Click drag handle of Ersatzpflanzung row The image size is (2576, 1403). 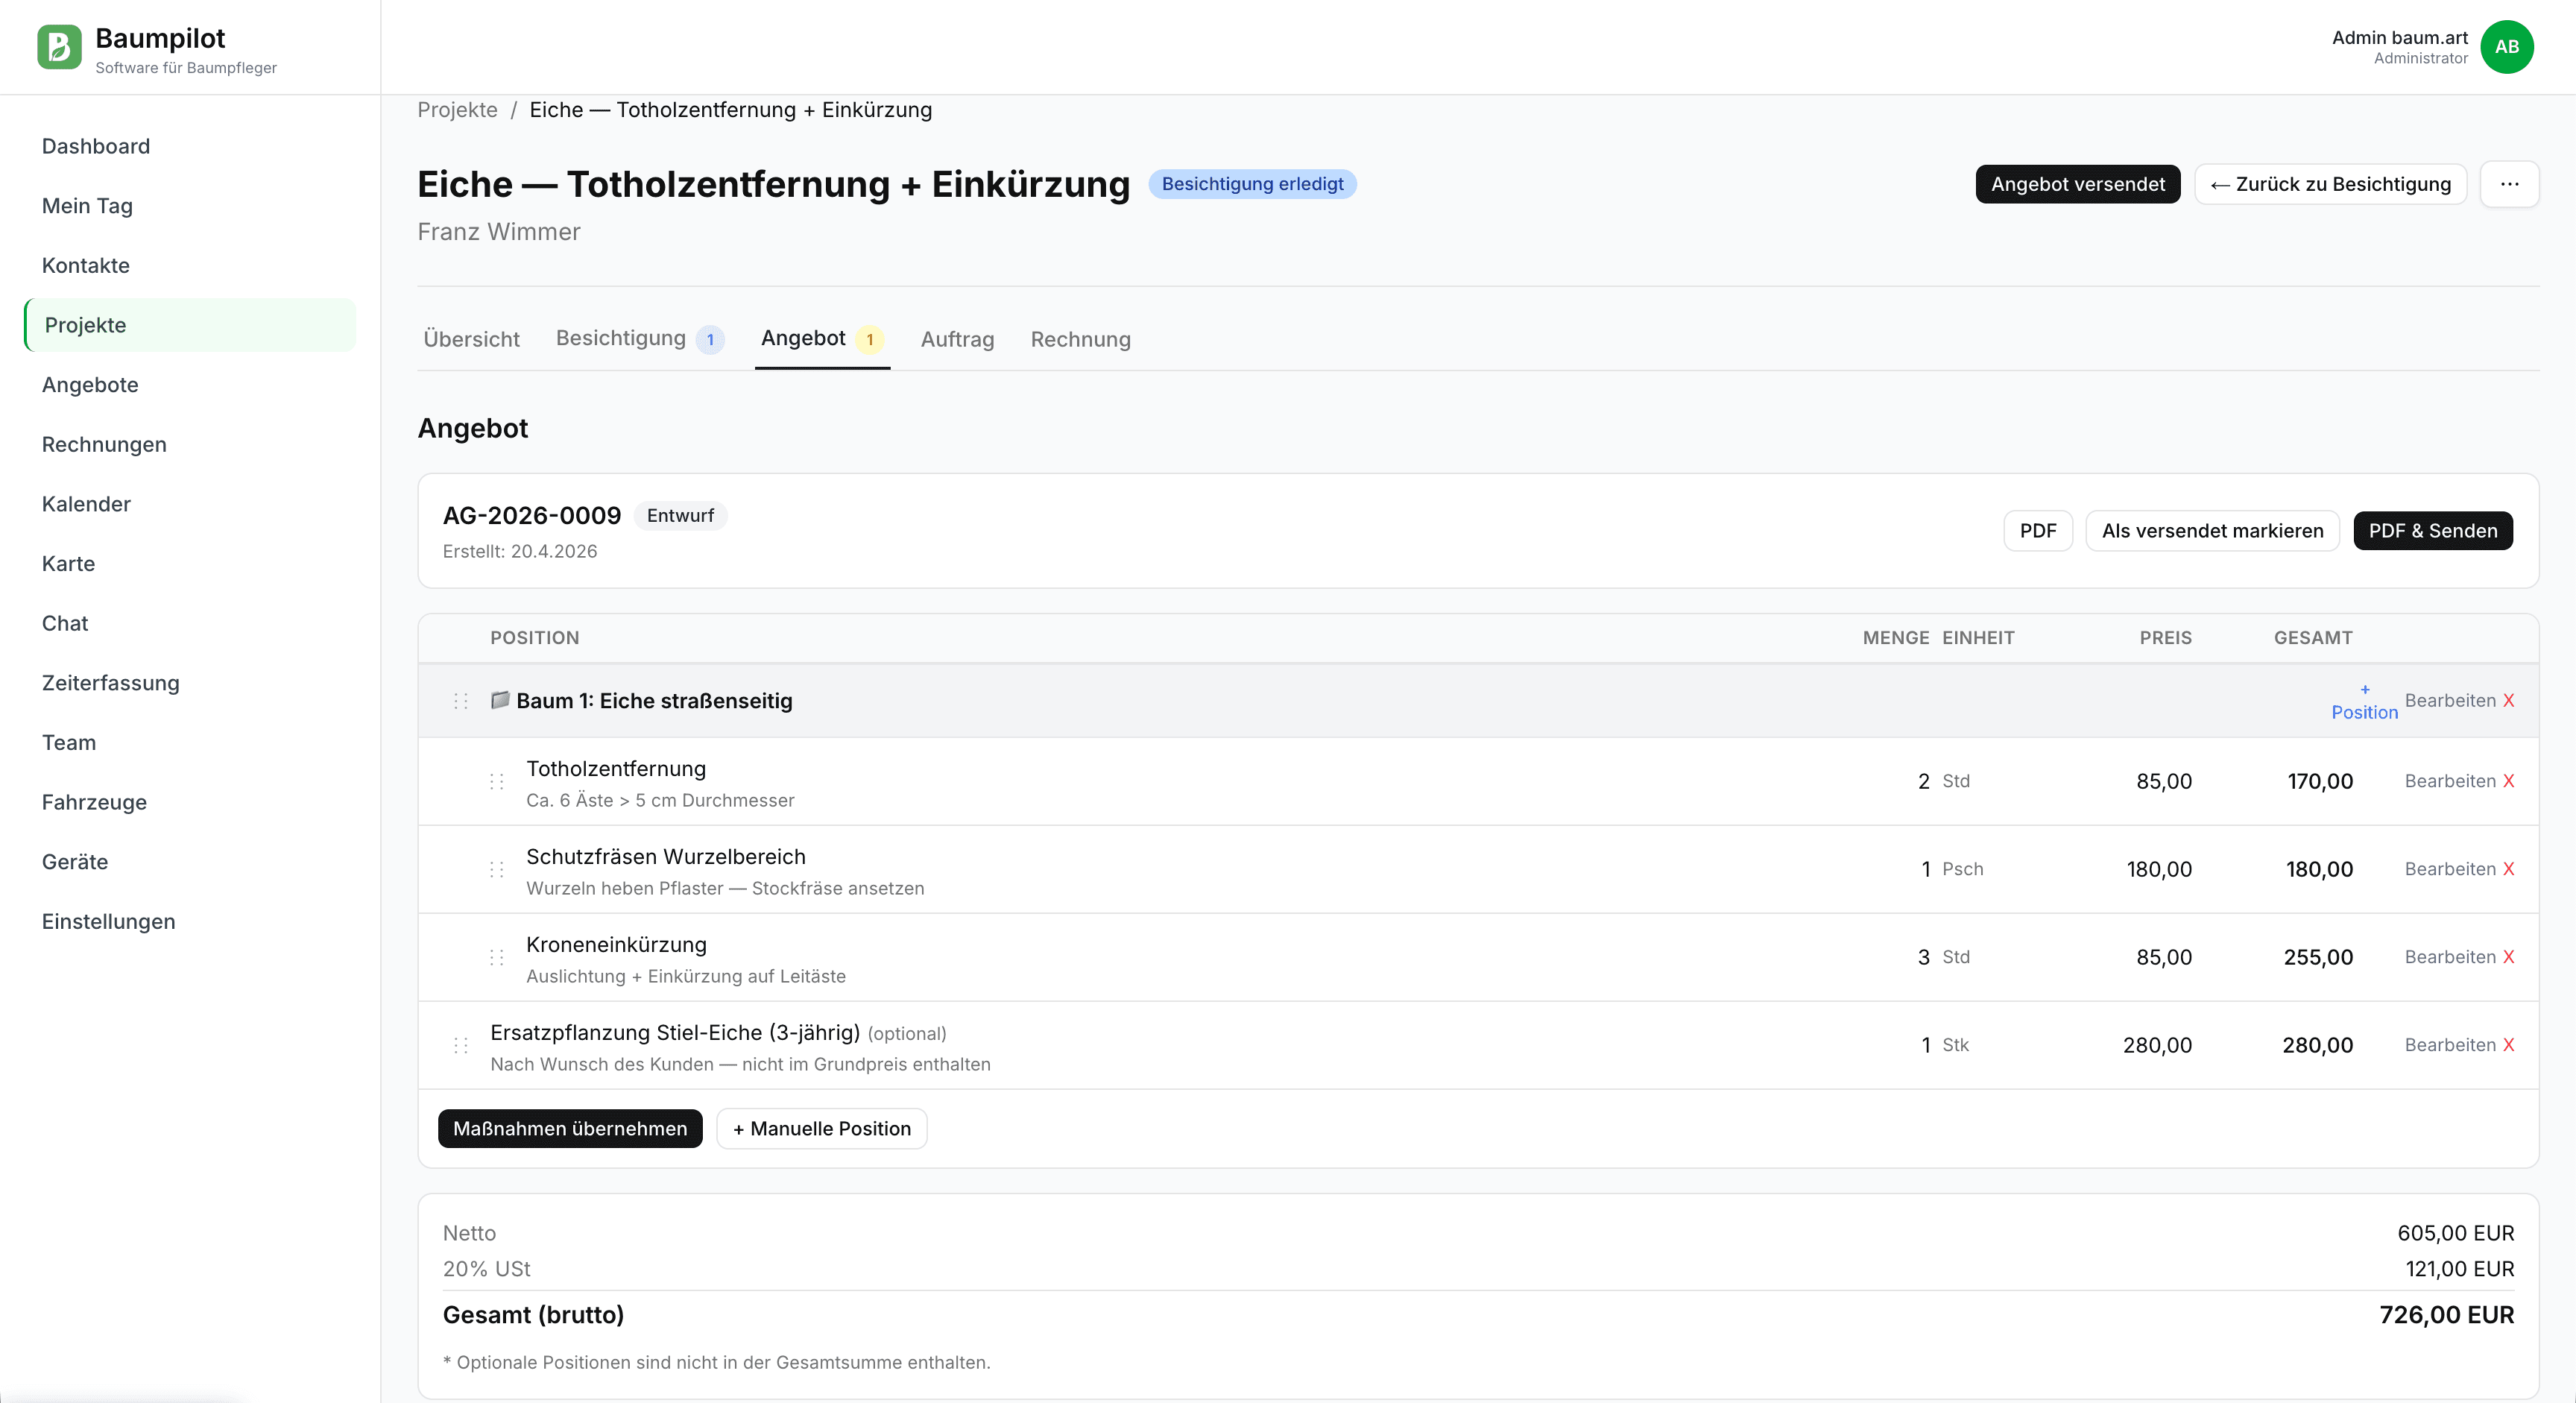461,1045
